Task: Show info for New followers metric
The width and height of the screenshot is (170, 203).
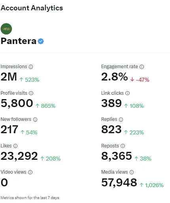Action: (35, 119)
